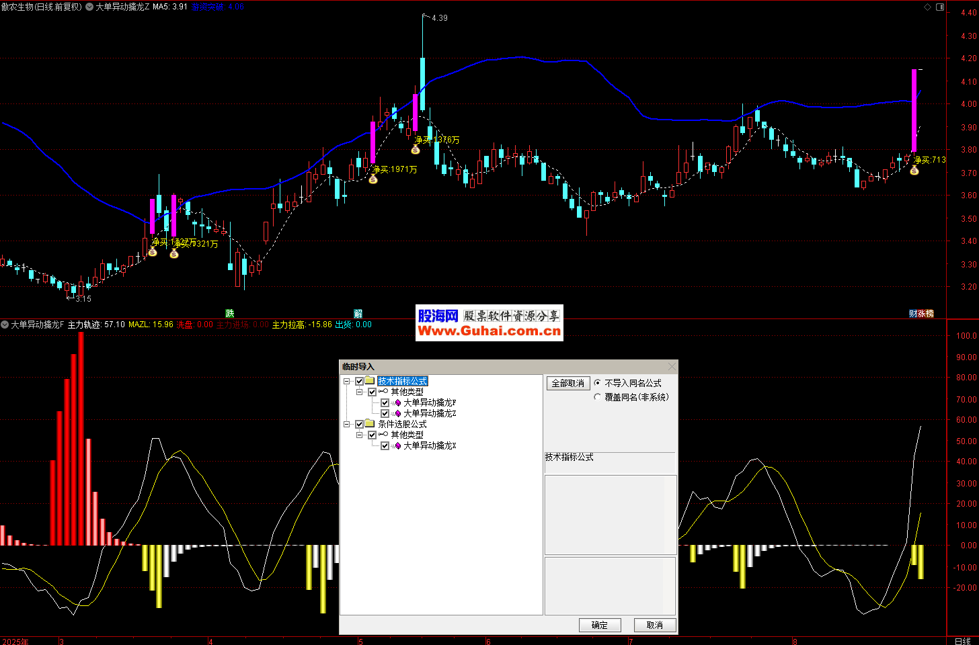
Task: Click the key icon of first 其他类型
Action: pyautogui.click(x=383, y=392)
